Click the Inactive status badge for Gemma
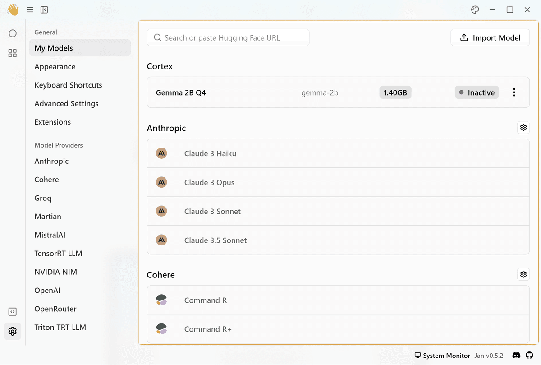Screen dimensions: 541x365 click(x=477, y=92)
